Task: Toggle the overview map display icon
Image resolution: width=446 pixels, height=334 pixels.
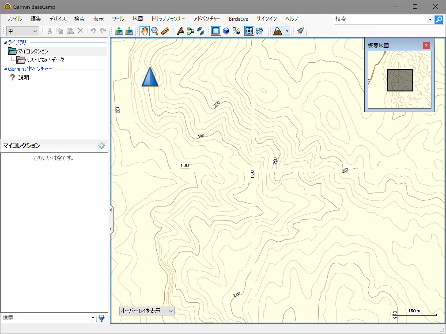Action: pyautogui.click(x=249, y=31)
